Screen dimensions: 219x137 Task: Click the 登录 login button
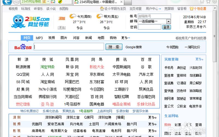[166, 27]
